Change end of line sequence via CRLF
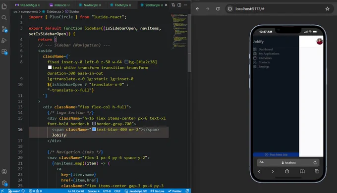This screenshot has height=193, width=337. [x=117, y=191]
